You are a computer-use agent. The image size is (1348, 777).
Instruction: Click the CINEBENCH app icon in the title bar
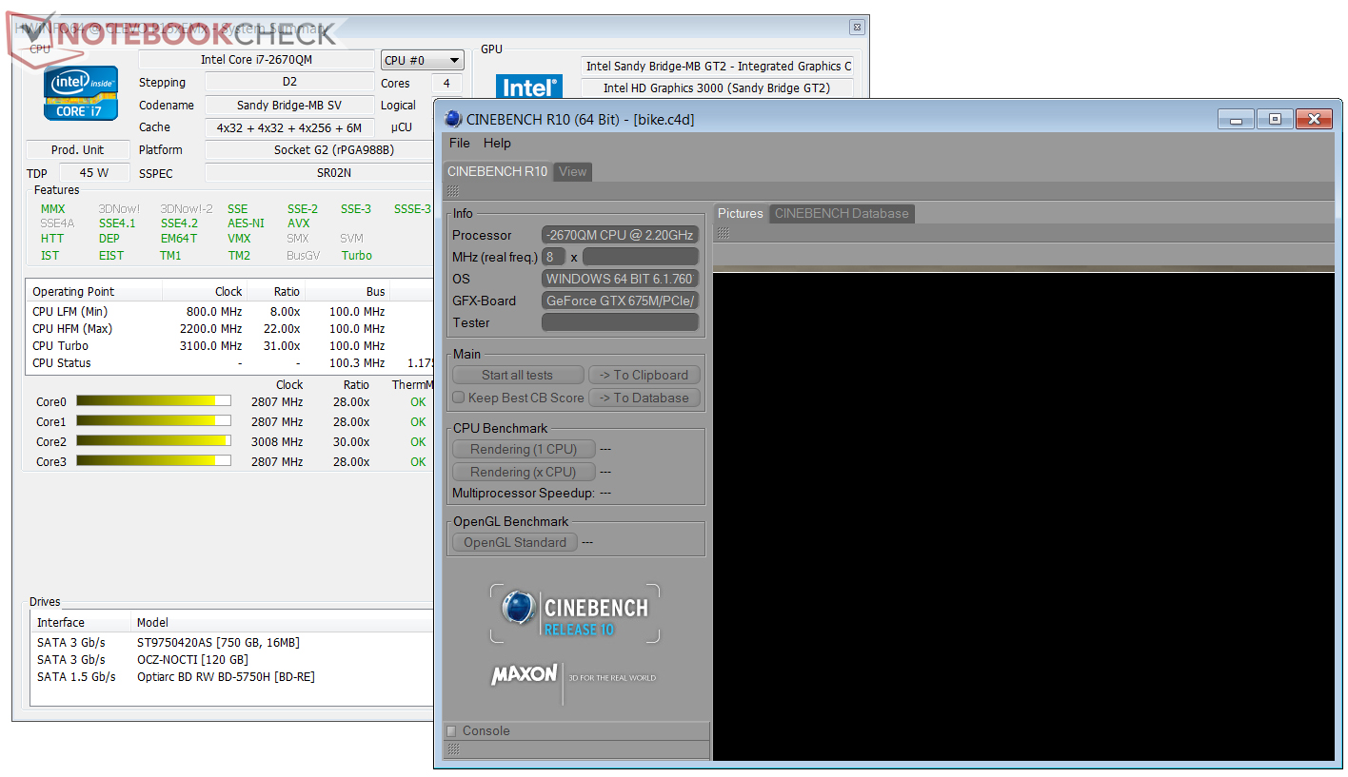453,119
